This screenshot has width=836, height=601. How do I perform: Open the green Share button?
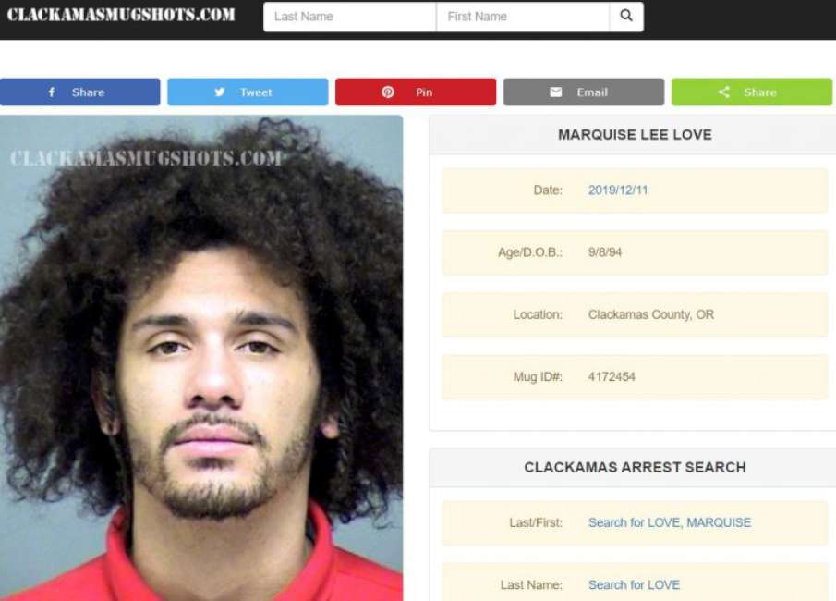tap(752, 92)
